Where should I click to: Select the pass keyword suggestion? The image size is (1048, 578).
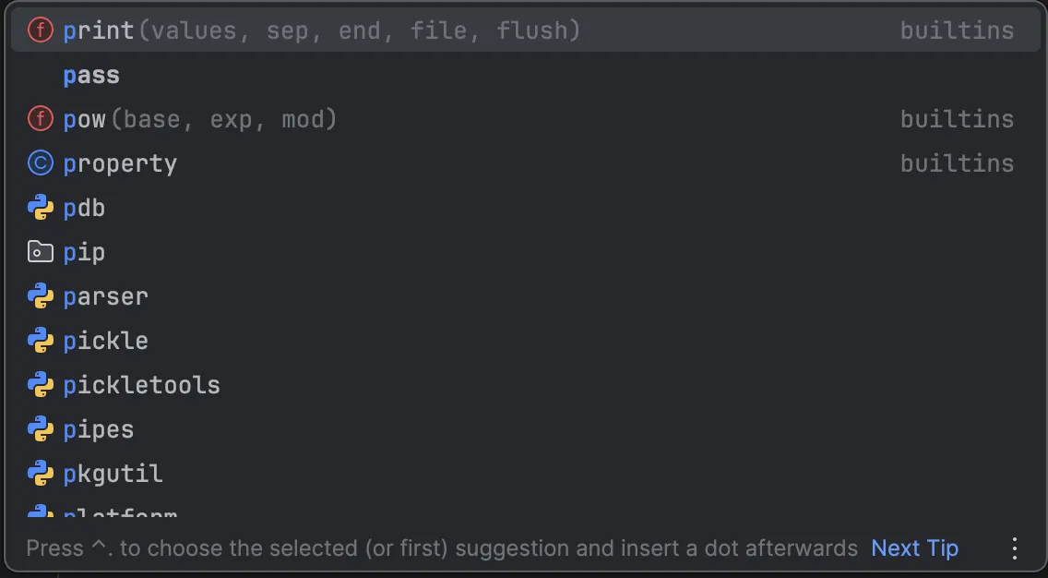pos(90,74)
